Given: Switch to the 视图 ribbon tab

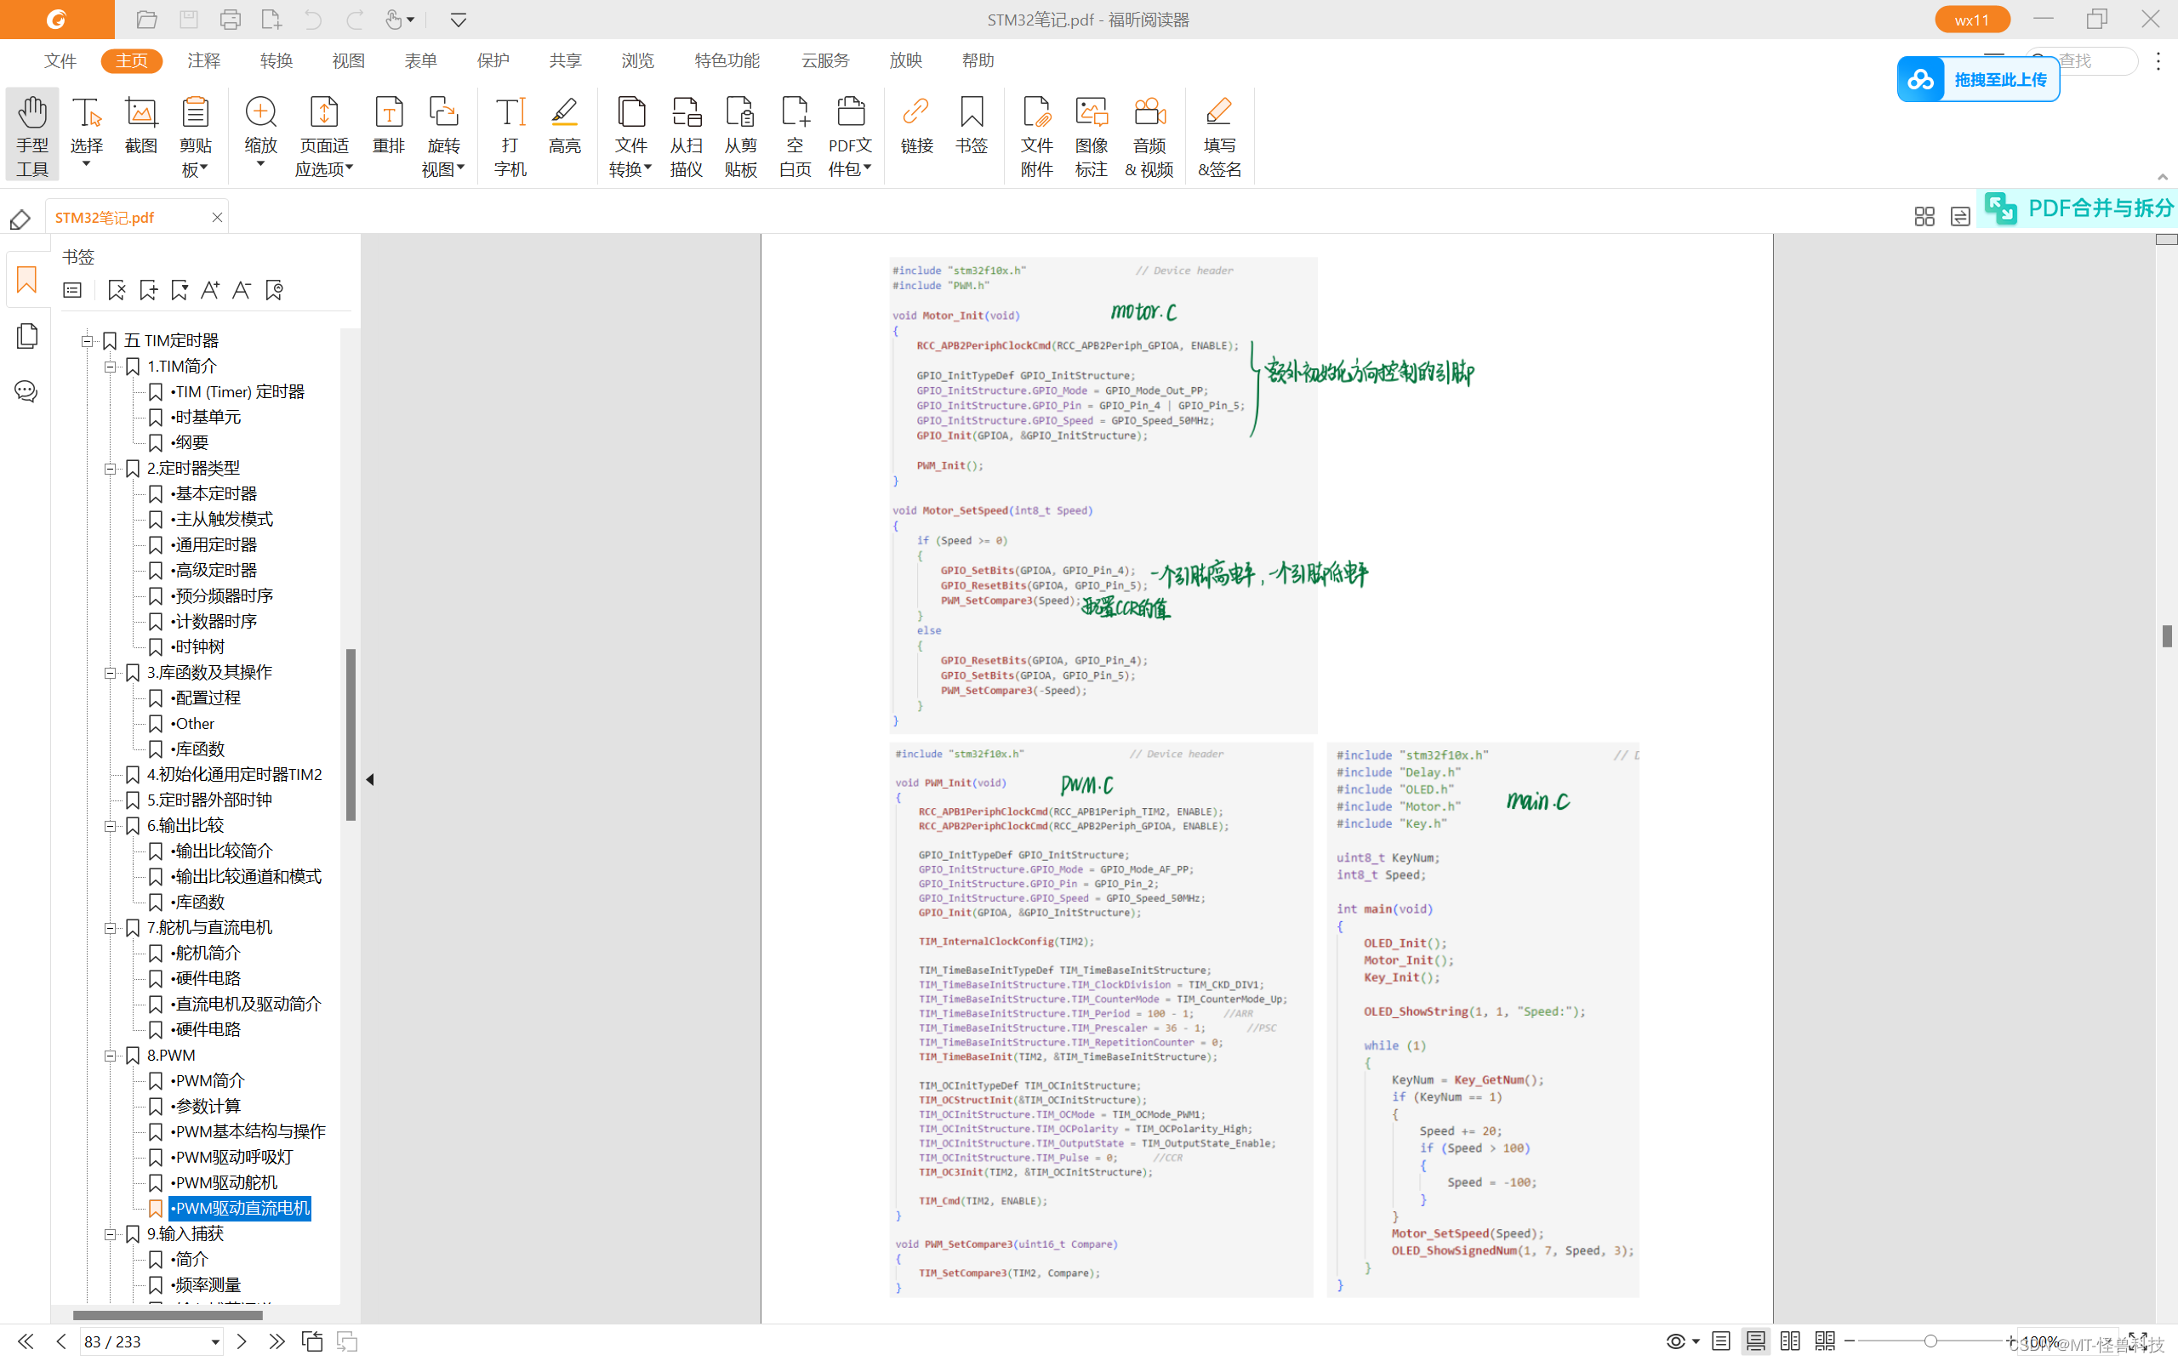Looking at the screenshot, I should (347, 60).
